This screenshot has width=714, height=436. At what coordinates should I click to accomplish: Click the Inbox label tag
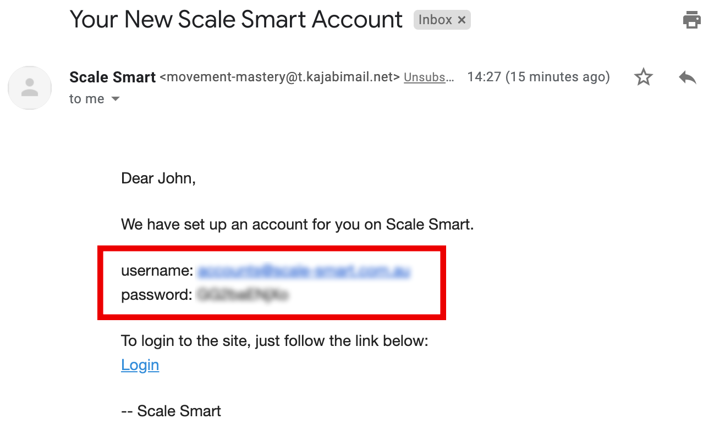(x=435, y=20)
